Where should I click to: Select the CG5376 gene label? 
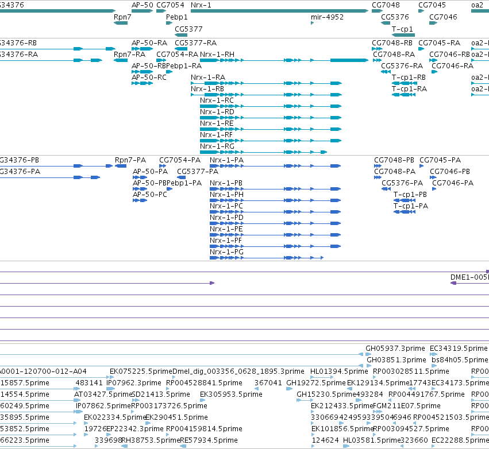[x=395, y=17]
